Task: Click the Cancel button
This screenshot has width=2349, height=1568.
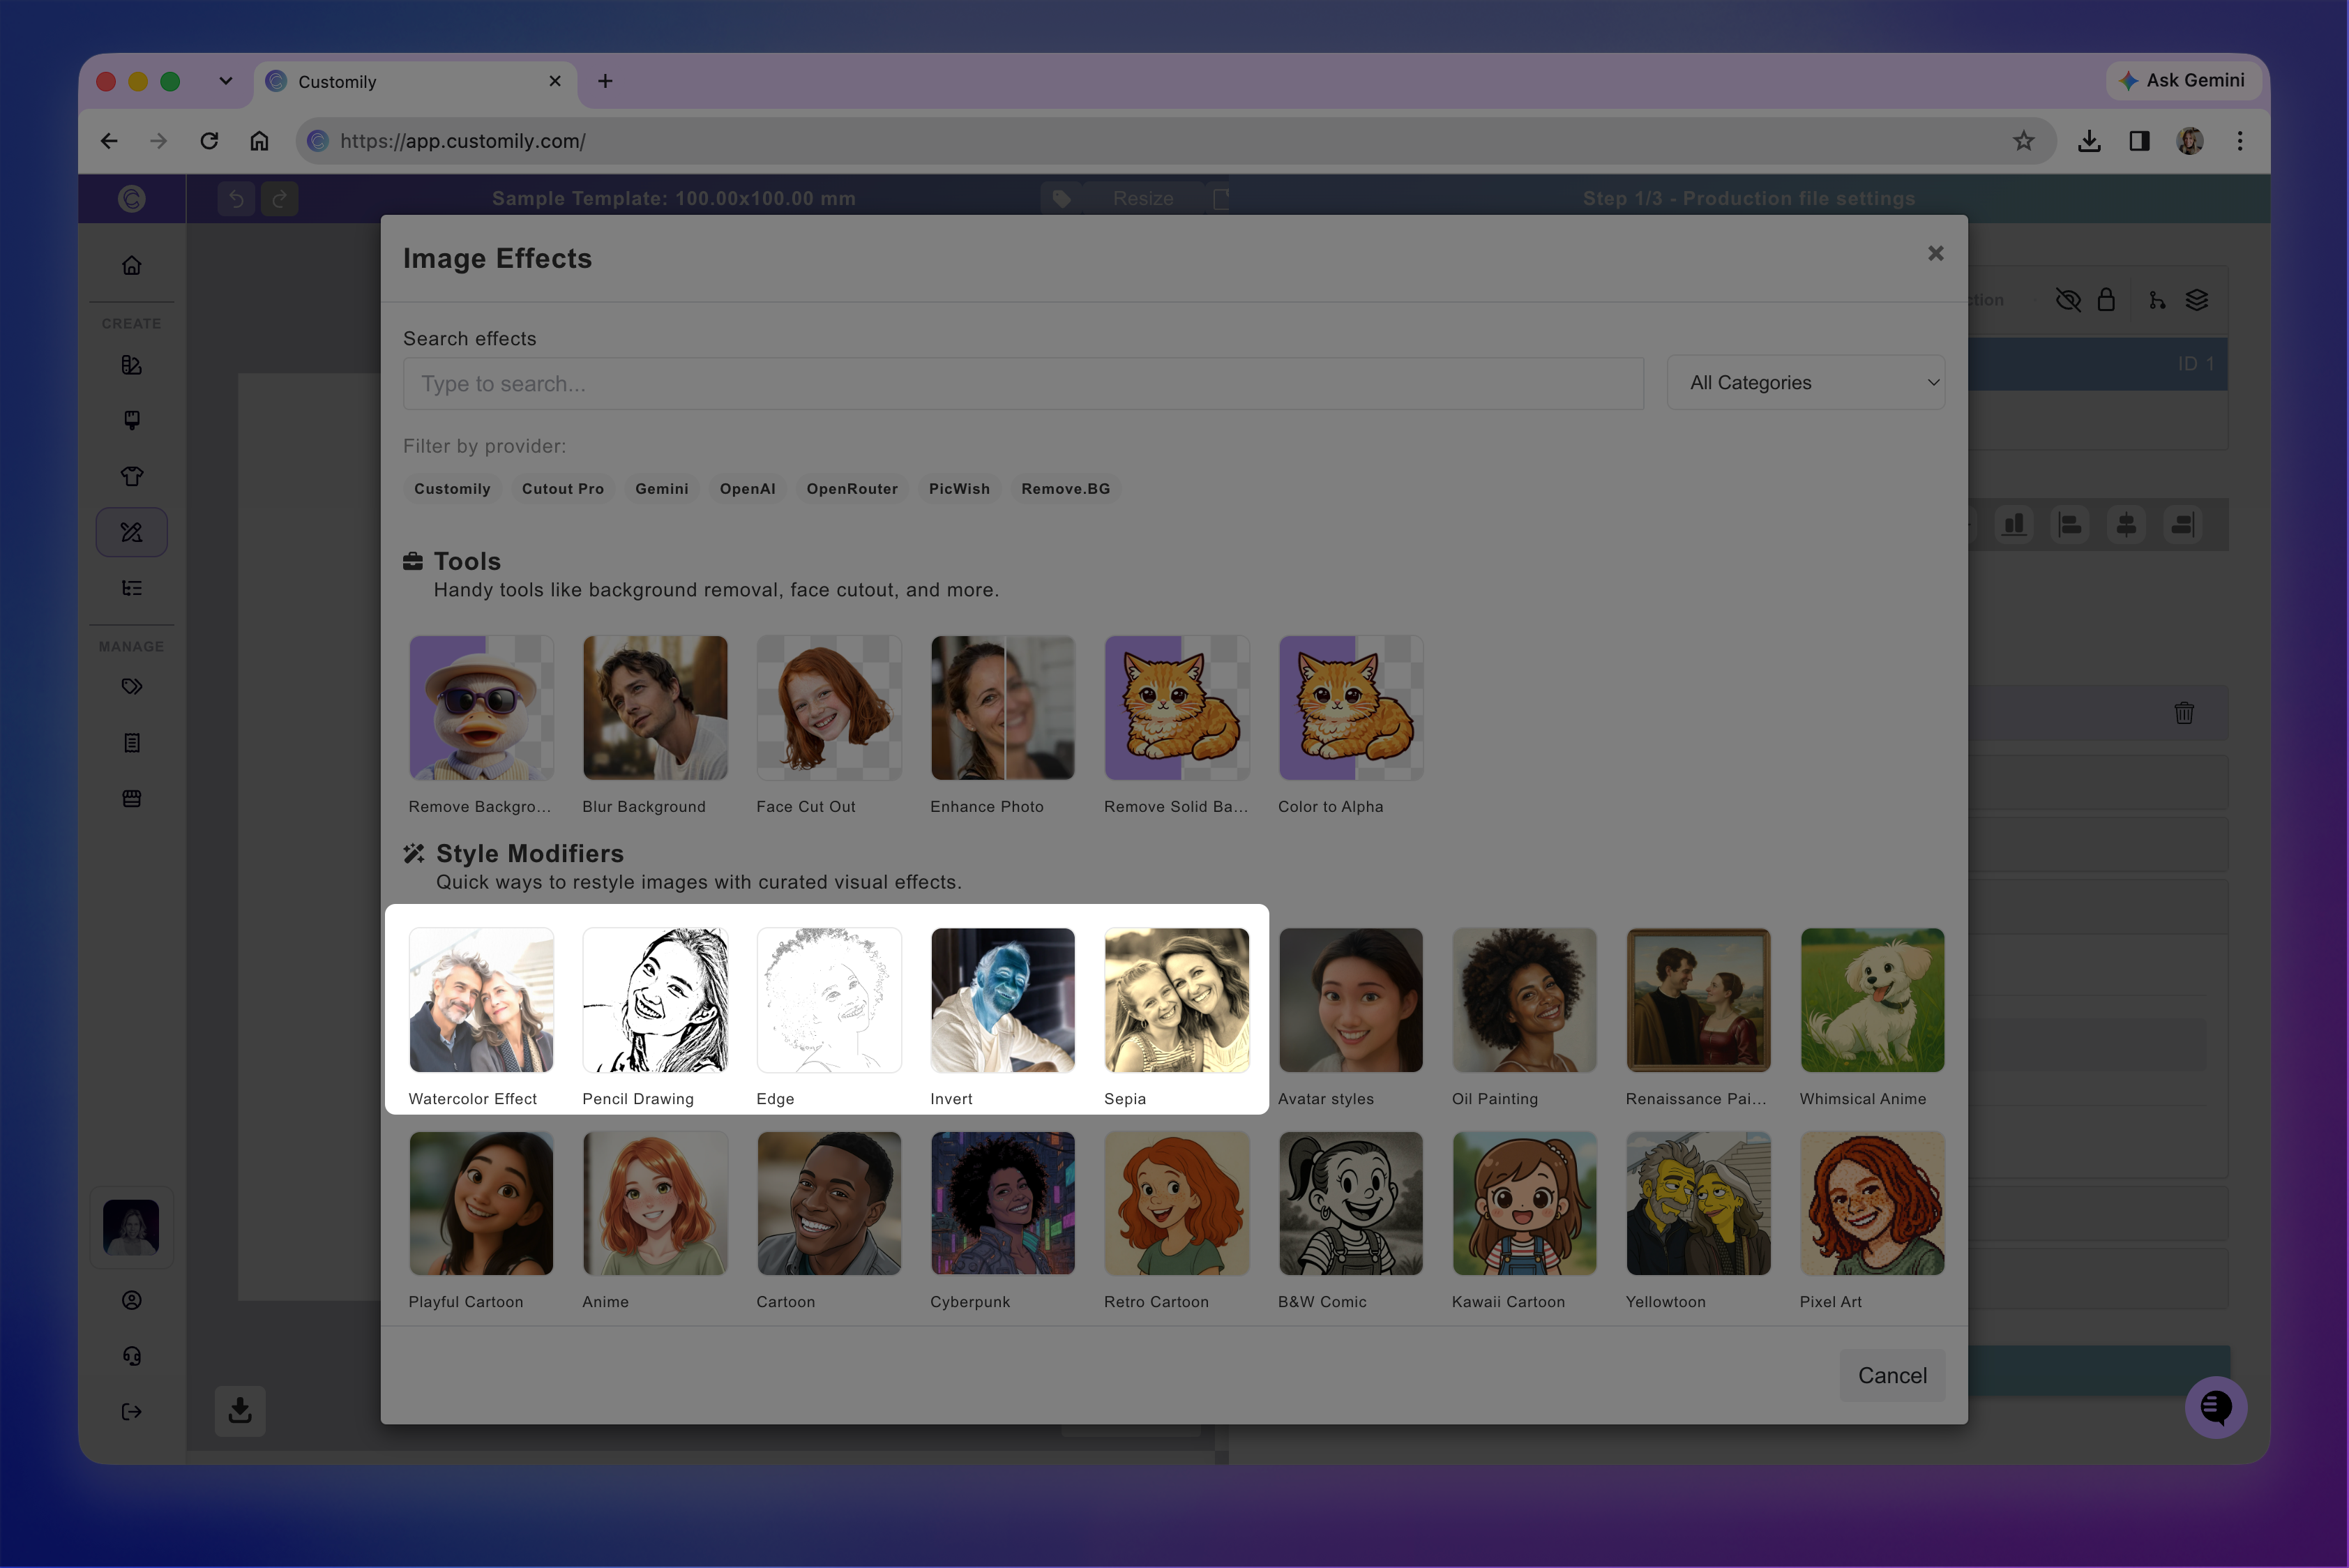Action: click(1892, 1376)
